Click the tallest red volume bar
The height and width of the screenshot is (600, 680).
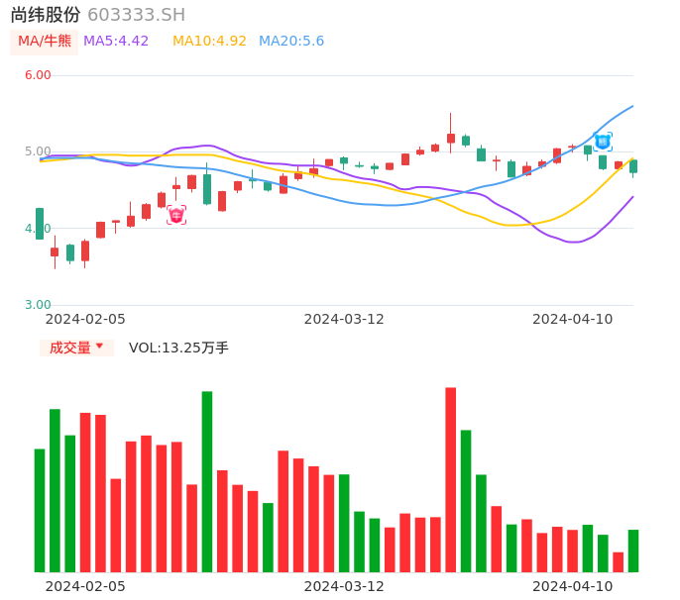tap(451, 479)
